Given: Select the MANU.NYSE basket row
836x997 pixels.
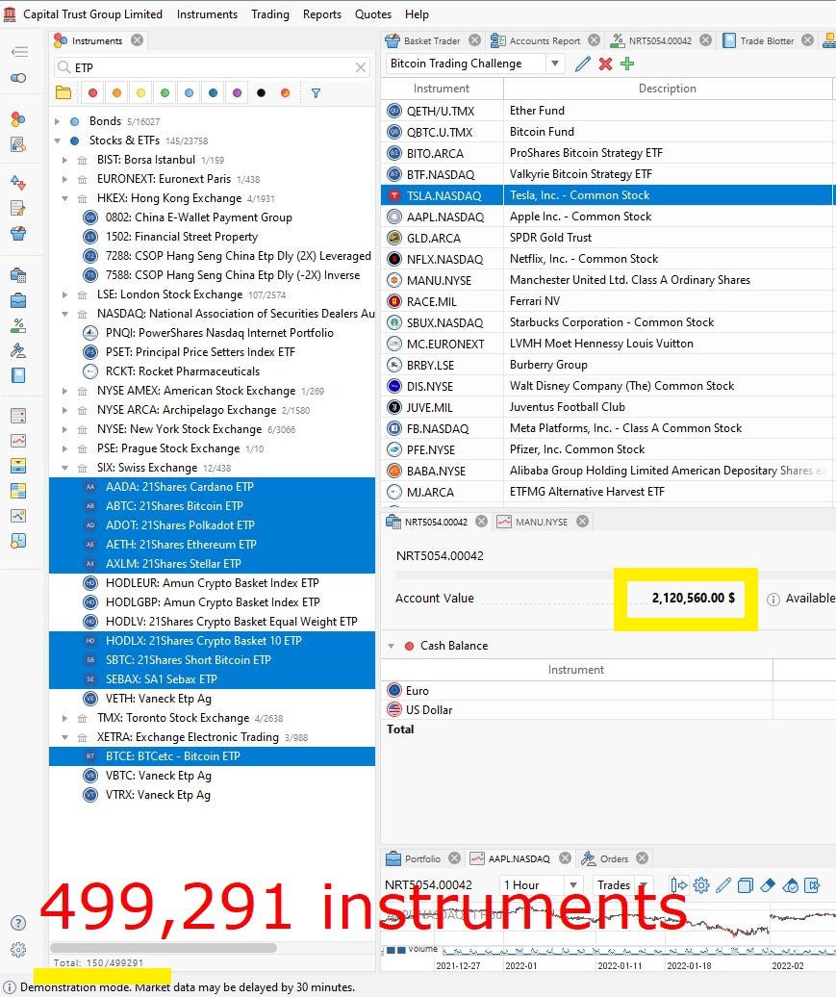Looking at the screenshot, I should click(607, 280).
